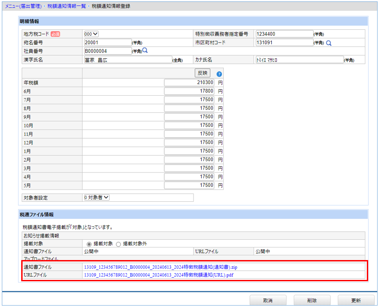Viewport: 379px width, 307px height.
Task: Open the URL pdf file link
Action: 159,275
